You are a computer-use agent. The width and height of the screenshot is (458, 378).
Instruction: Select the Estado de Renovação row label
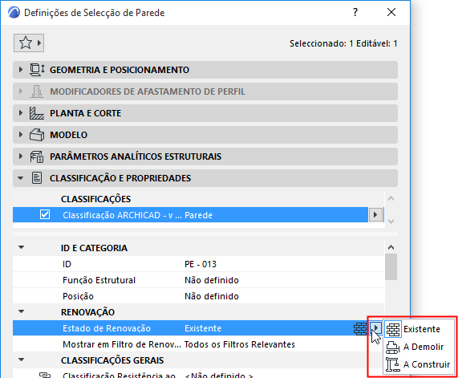coord(107,328)
